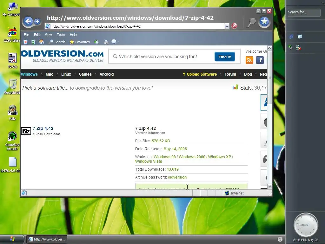Click the Stats bar chart icon
The width and height of the screenshot is (325, 244).
coord(235,87)
